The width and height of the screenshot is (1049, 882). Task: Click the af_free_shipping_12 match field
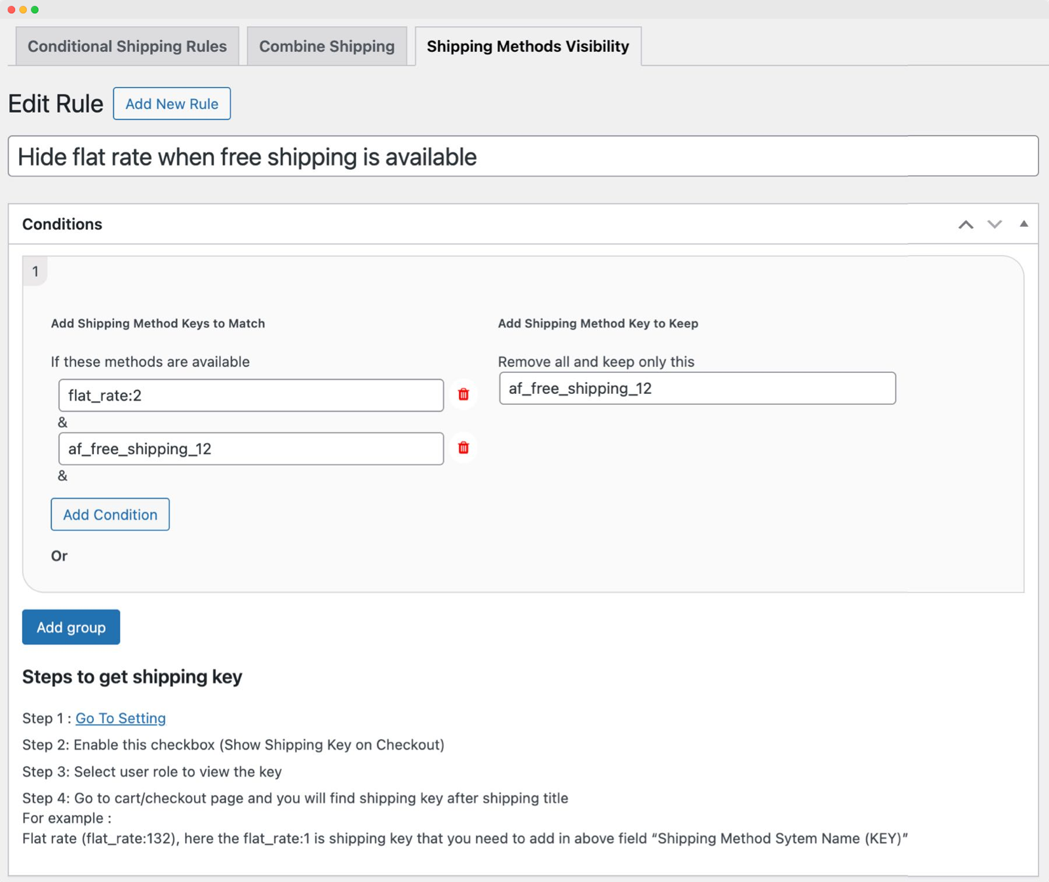(250, 448)
